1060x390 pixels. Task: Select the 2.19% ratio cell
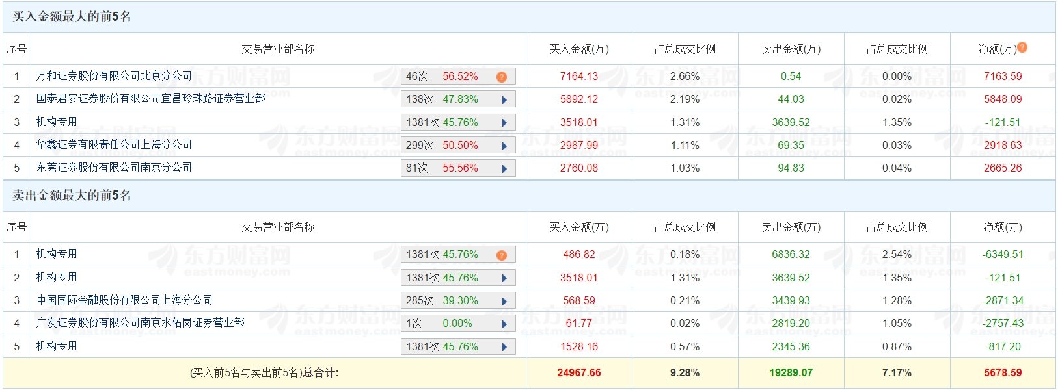click(685, 99)
